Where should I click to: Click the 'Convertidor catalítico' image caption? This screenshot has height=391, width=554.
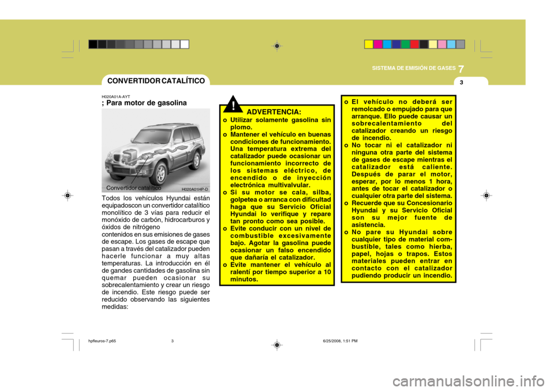click(133, 188)
